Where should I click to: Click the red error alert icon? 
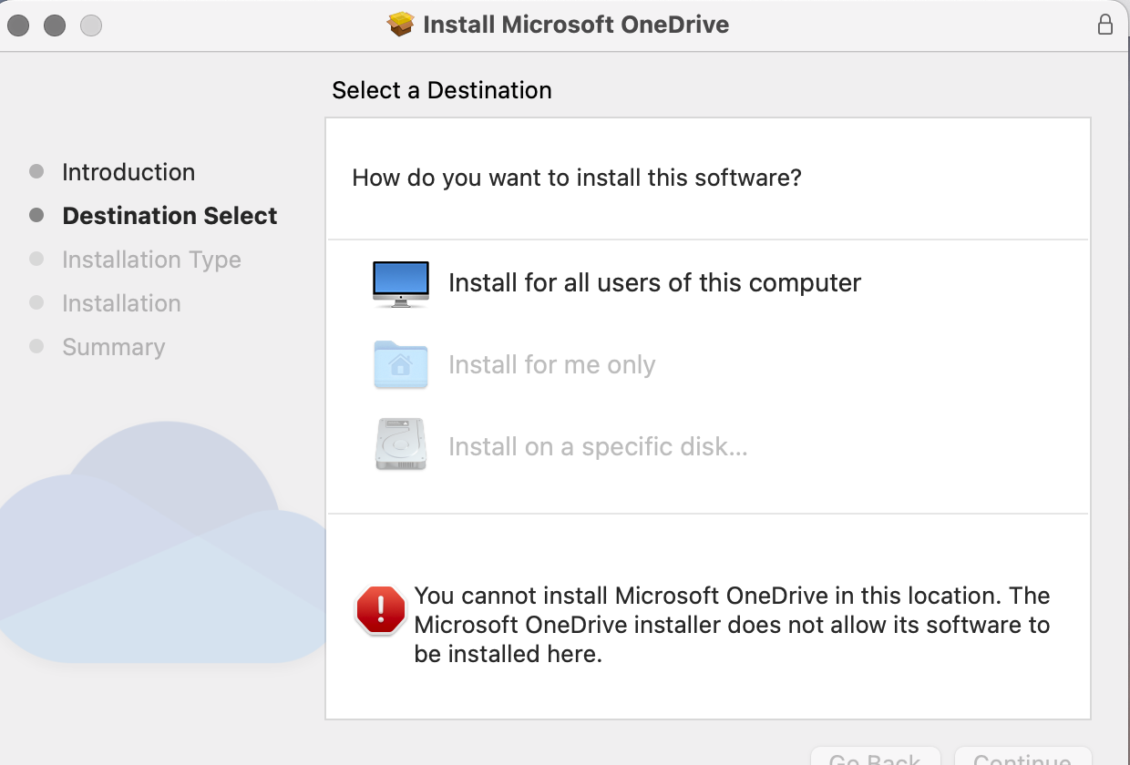point(380,610)
